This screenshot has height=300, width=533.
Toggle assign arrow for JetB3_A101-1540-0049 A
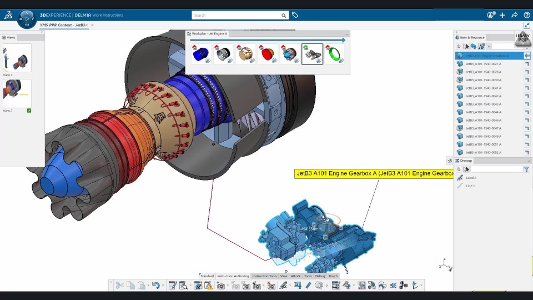527,136
